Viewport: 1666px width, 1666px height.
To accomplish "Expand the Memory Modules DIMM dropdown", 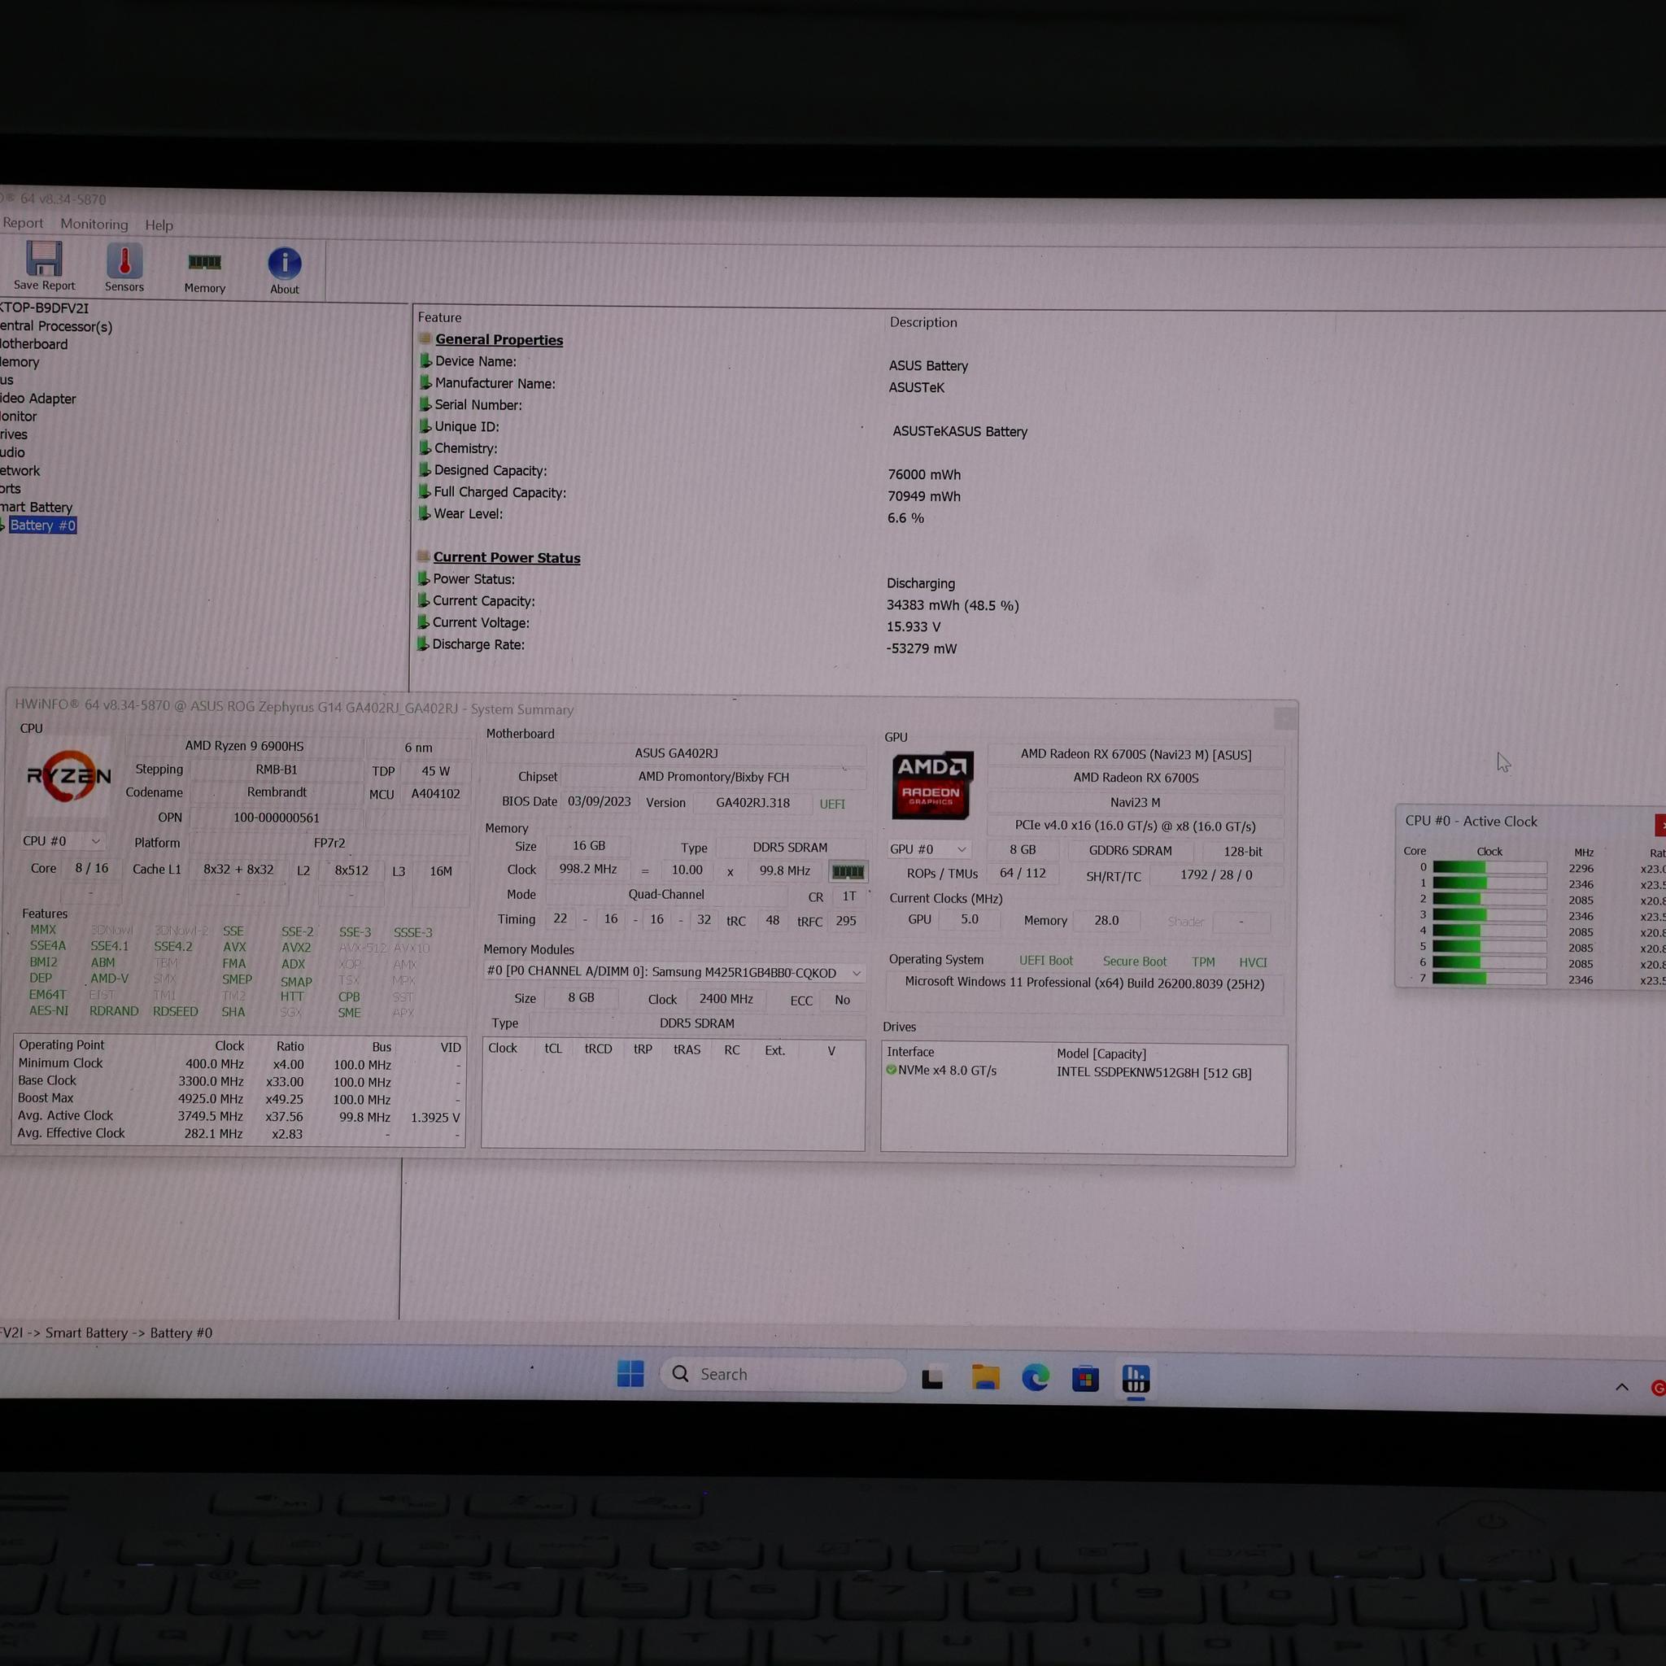I will click(674, 972).
